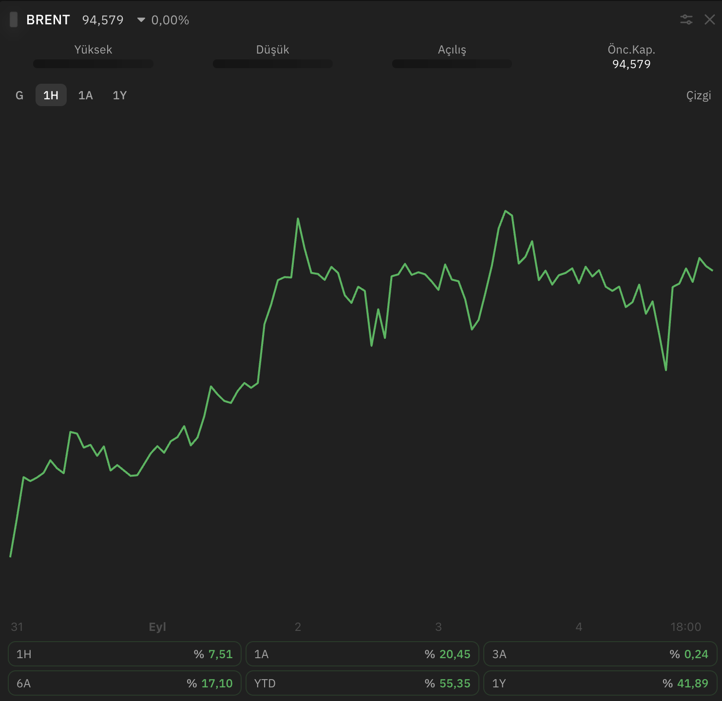This screenshot has width=722, height=701.
Task: Open the chart settings sliders icon
Action: 686,19
